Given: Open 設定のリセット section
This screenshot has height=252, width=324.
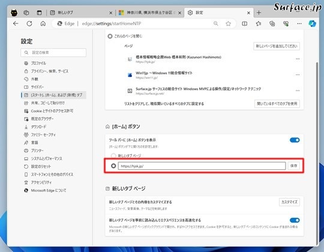Looking at the screenshot, I should pos(53,166).
